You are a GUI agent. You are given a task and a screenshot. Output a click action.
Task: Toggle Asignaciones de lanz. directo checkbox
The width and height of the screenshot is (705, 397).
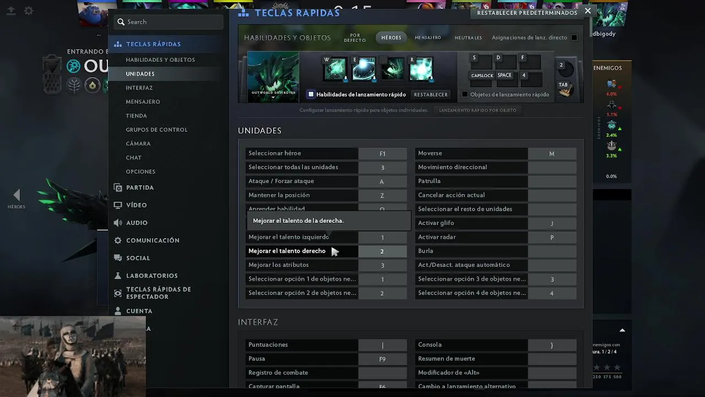click(574, 37)
